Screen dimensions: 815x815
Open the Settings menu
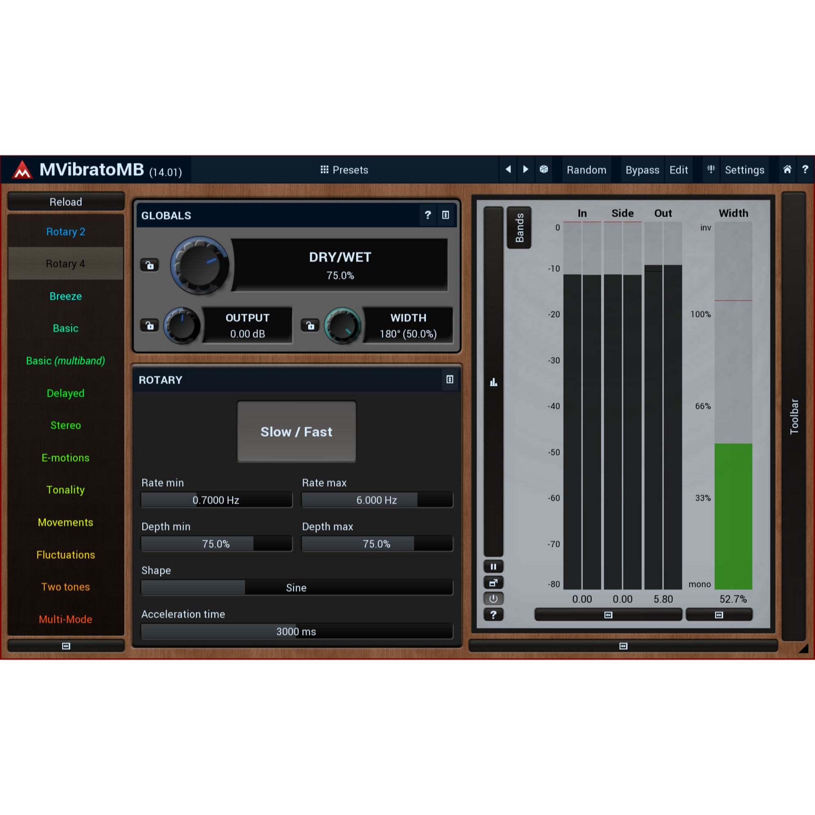click(x=745, y=170)
